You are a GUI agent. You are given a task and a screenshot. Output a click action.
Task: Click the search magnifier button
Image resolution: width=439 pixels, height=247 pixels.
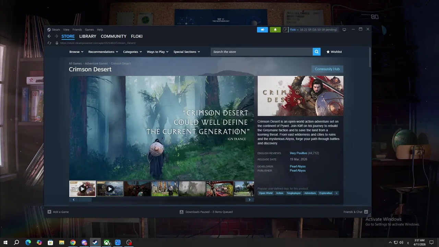pyautogui.click(x=317, y=52)
